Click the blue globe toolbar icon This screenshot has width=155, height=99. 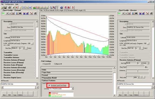pyautogui.click(x=61, y=8)
